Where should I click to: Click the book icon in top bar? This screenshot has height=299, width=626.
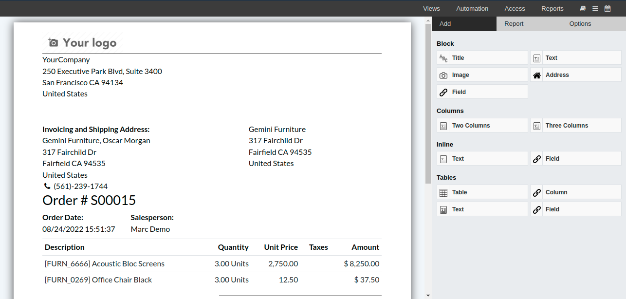pos(583,8)
